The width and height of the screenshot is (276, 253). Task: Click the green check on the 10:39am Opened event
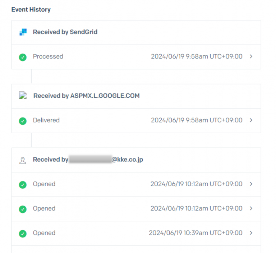(23, 234)
